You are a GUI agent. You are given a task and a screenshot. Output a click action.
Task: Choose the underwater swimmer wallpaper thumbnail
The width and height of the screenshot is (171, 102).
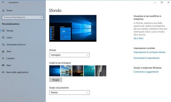[89, 71]
